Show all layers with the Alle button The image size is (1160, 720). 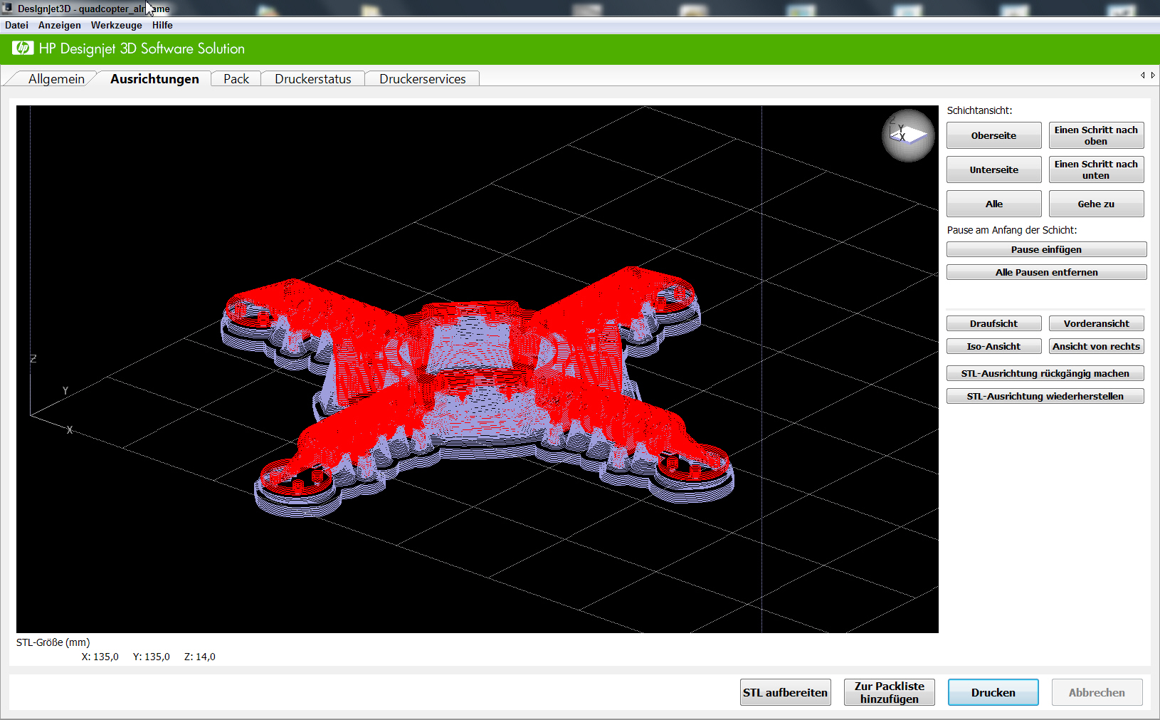point(994,204)
